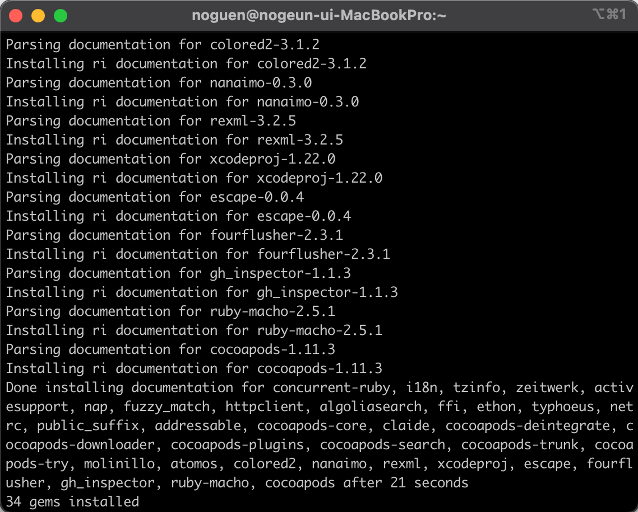
Task: Click the line 'Parsing documentation for cocoapods-1.11.3'
Action: coord(170,350)
